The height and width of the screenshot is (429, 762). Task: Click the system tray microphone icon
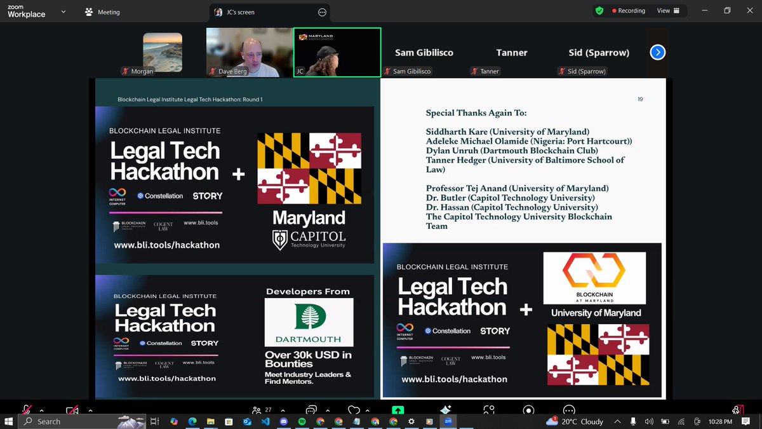click(633, 421)
